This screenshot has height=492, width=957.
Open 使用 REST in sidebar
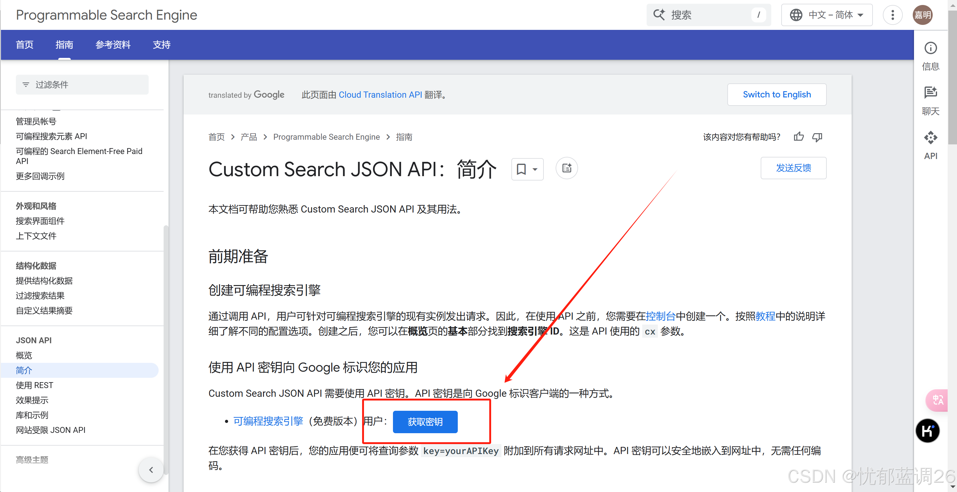[x=34, y=385]
